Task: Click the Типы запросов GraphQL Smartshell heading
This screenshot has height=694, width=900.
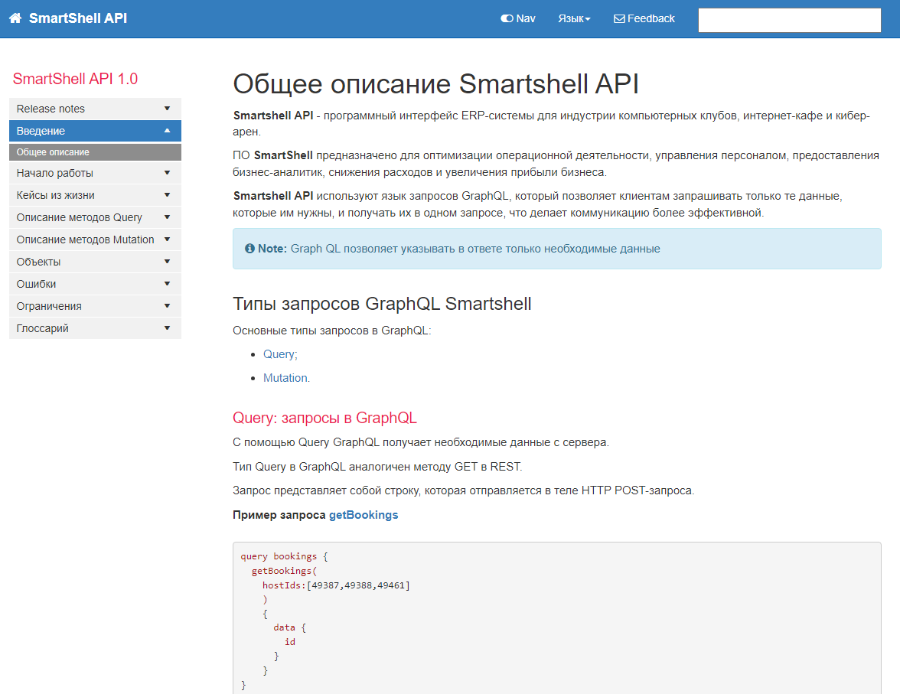Action: [383, 304]
